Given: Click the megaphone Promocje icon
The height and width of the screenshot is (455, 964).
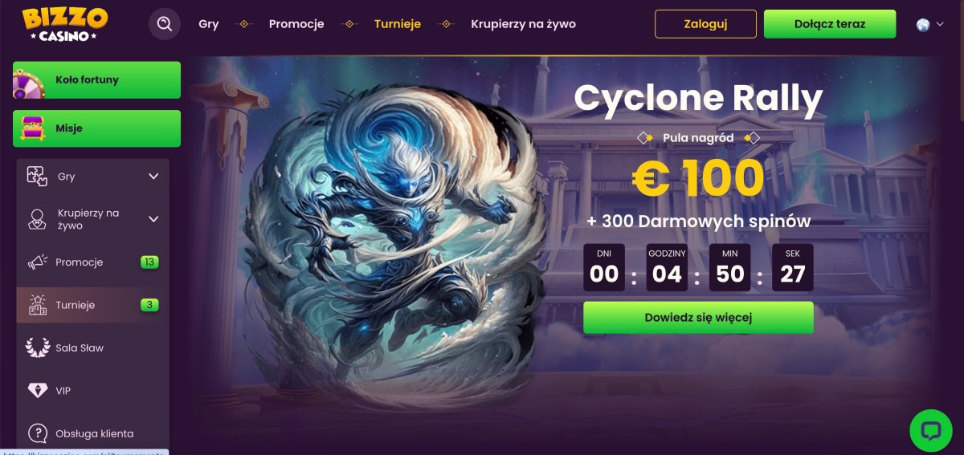Looking at the screenshot, I should (x=37, y=262).
